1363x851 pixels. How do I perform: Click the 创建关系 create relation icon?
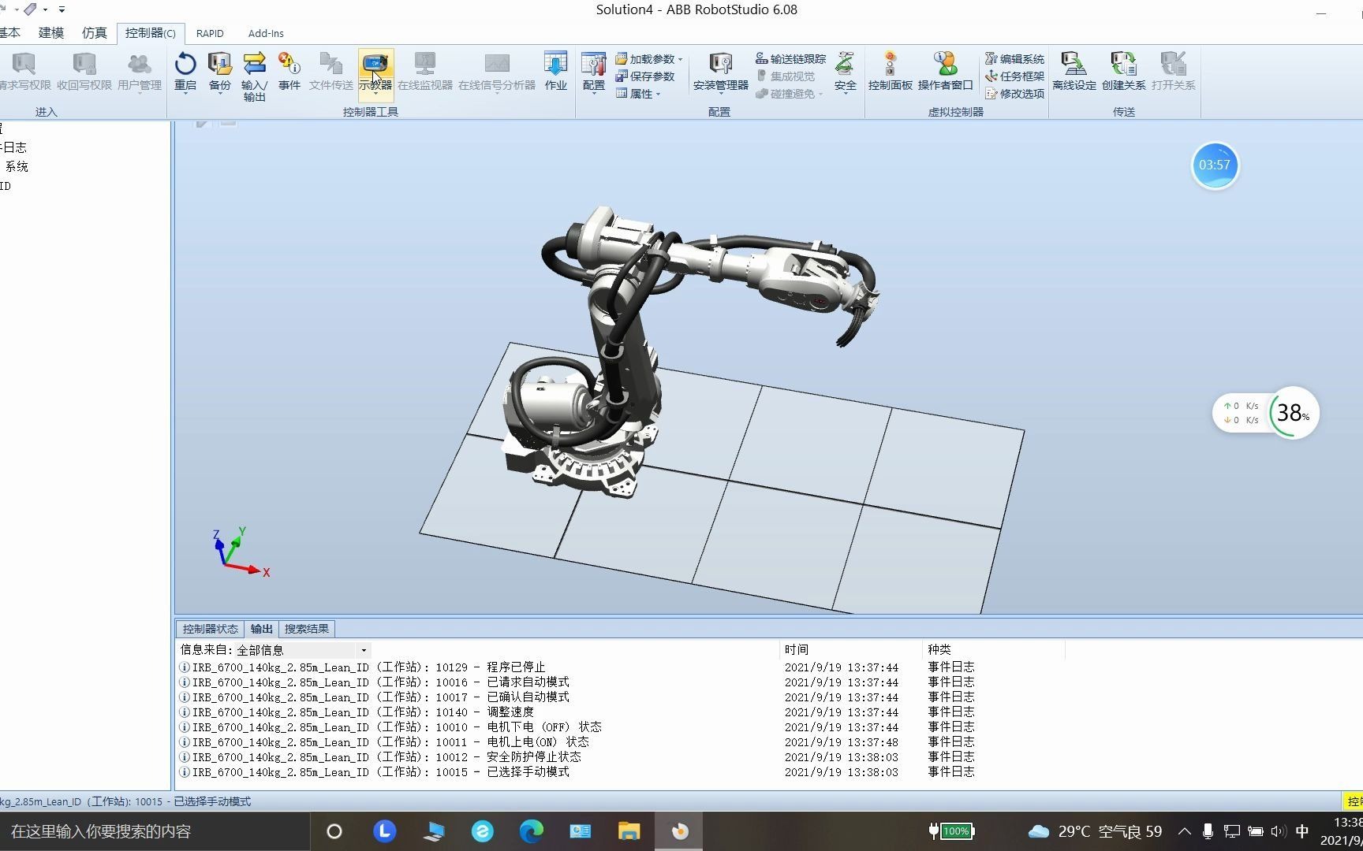[1123, 64]
